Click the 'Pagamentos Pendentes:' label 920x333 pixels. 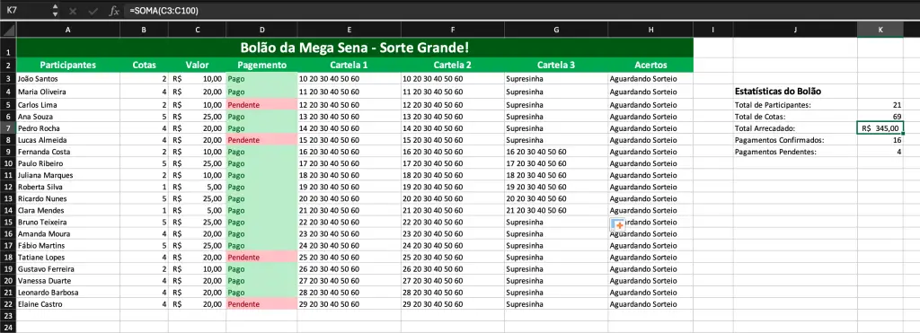[x=775, y=152]
